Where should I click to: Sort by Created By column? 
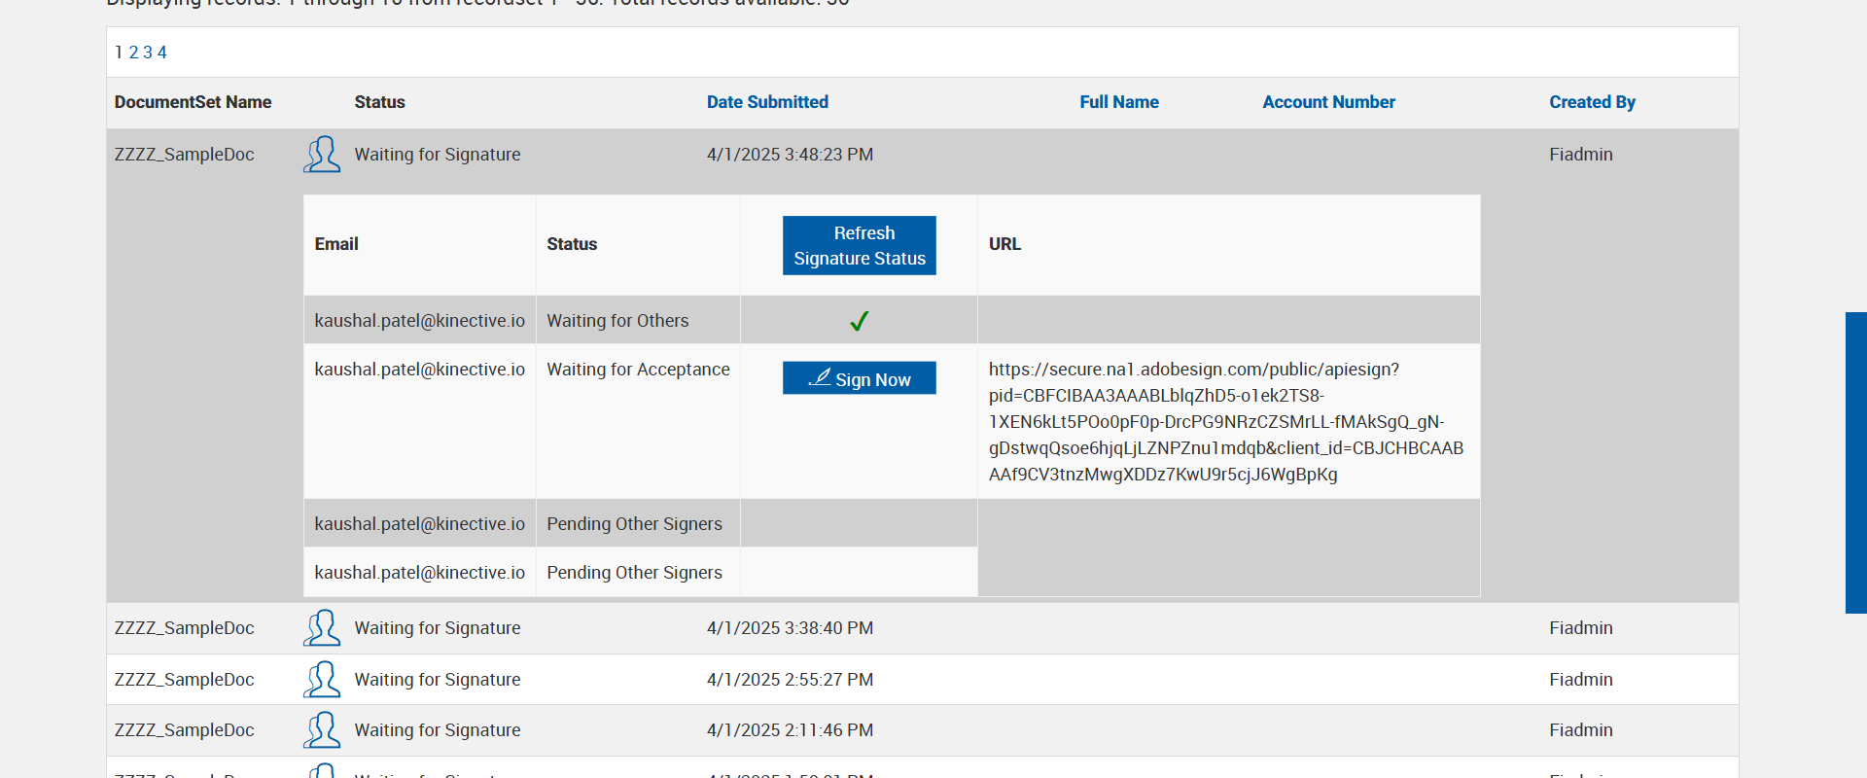pyautogui.click(x=1592, y=102)
